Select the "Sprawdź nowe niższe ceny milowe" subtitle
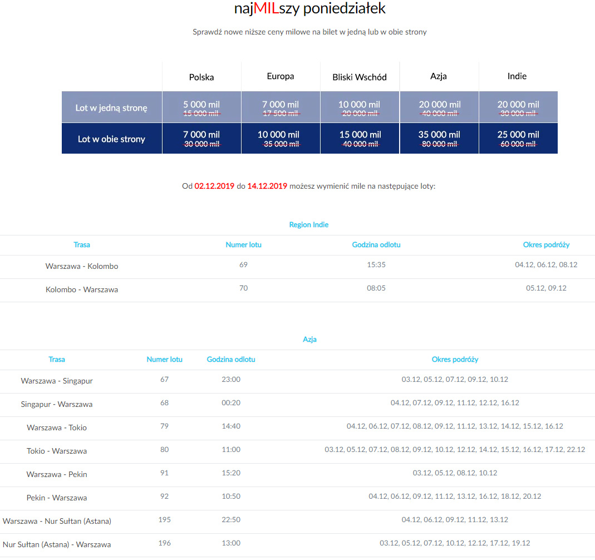The height and width of the screenshot is (560, 595). tap(309, 32)
